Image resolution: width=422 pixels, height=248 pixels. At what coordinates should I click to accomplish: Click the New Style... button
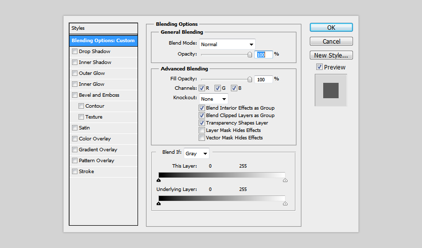click(x=331, y=56)
